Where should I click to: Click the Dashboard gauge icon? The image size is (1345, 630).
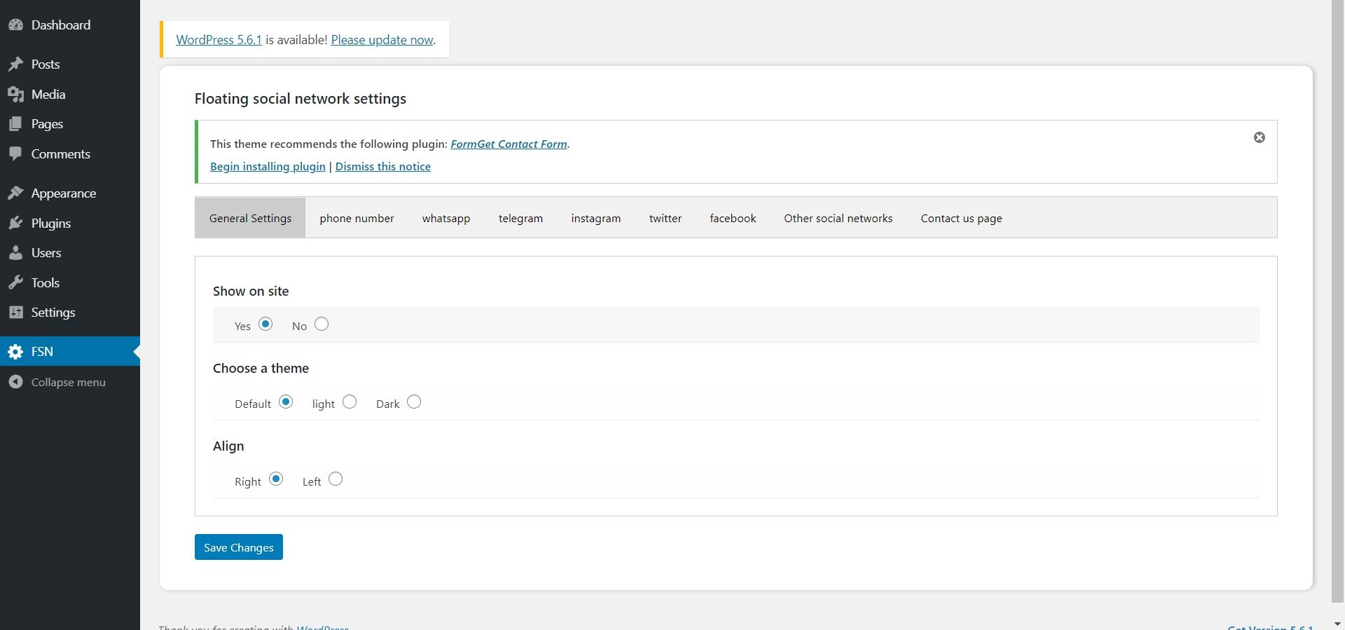tap(15, 25)
